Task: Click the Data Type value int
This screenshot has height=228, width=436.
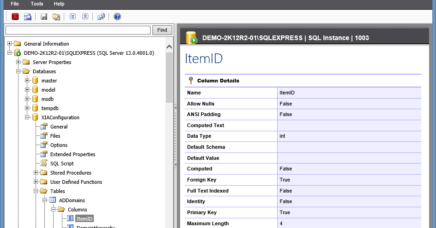Action: 282,136
